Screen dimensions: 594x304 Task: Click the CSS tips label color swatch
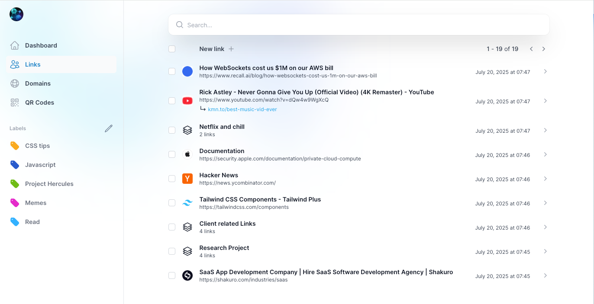coord(15,146)
